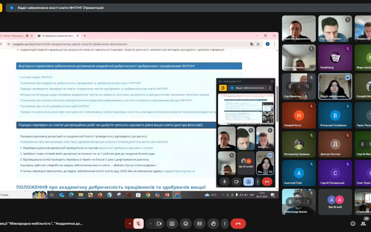This screenshot has height=232, width=371.
Task: Open the emoji reactions panel
Action: pos(185,224)
